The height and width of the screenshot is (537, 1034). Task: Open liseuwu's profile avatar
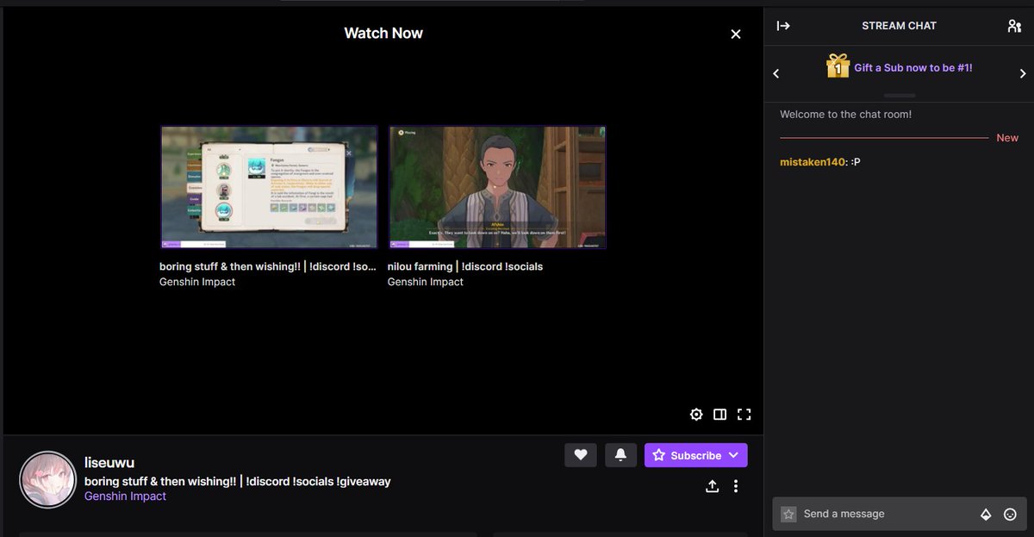pyautogui.click(x=47, y=480)
